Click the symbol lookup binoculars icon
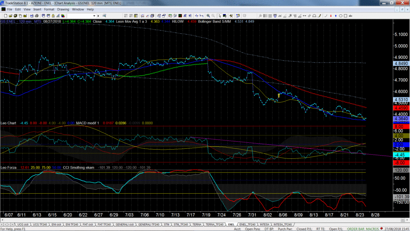The image size is (410, 231). pyautogui.click(x=105, y=16)
